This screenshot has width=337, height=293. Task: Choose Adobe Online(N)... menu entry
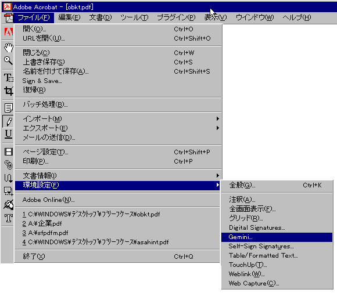(x=118, y=200)
